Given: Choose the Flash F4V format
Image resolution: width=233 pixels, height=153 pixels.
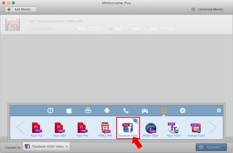Looking at the screenshot, I should 82,129.
